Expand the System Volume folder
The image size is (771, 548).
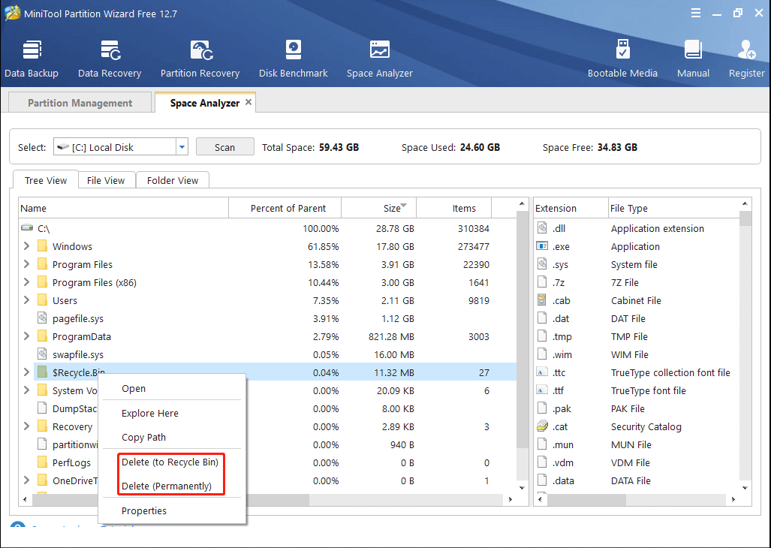pos(26,390)
